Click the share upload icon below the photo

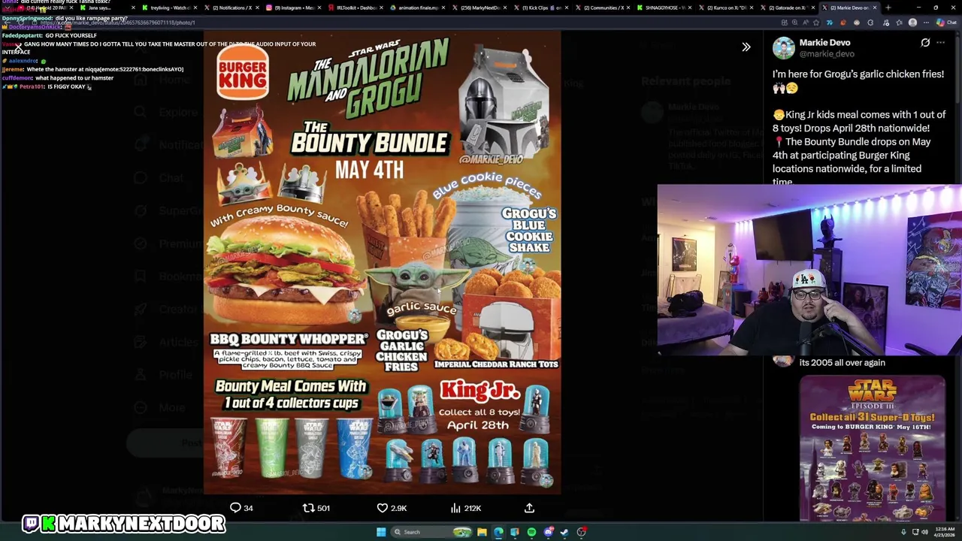[529, 508]
